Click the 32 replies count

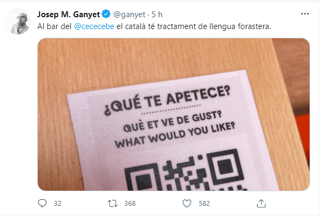click(58, 204)
